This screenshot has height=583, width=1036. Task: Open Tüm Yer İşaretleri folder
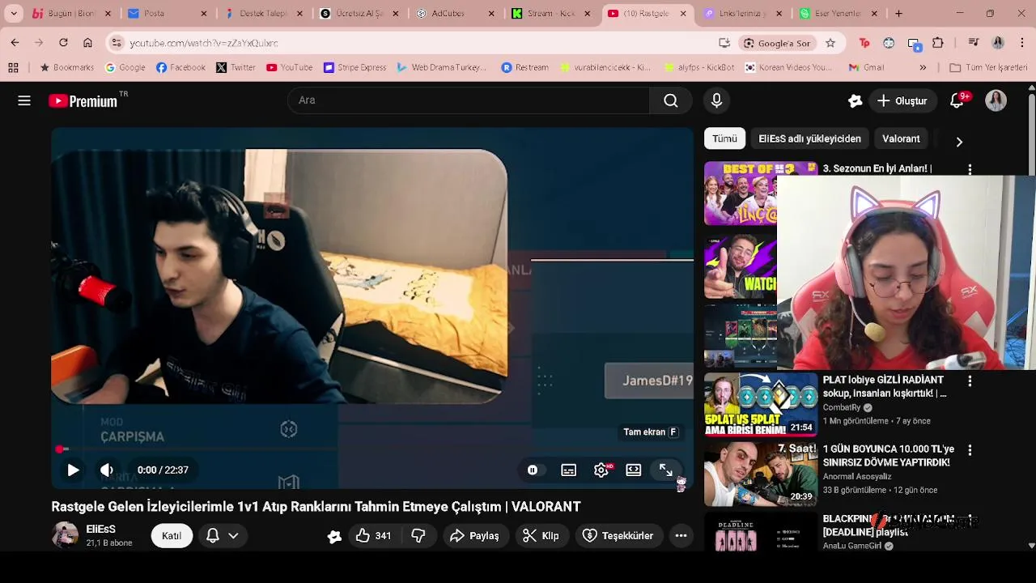pos(988,67)
